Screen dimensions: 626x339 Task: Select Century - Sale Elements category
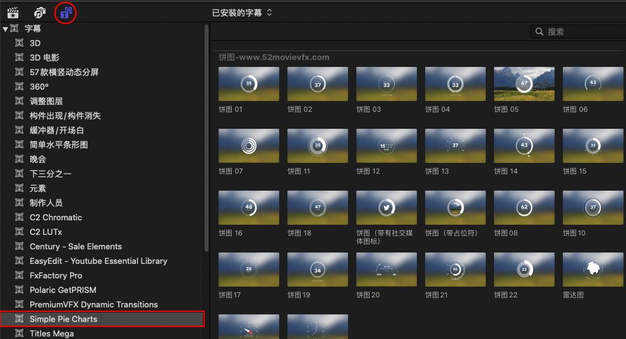102,246
